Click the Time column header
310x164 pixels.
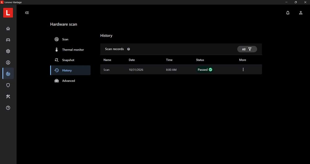169,60
